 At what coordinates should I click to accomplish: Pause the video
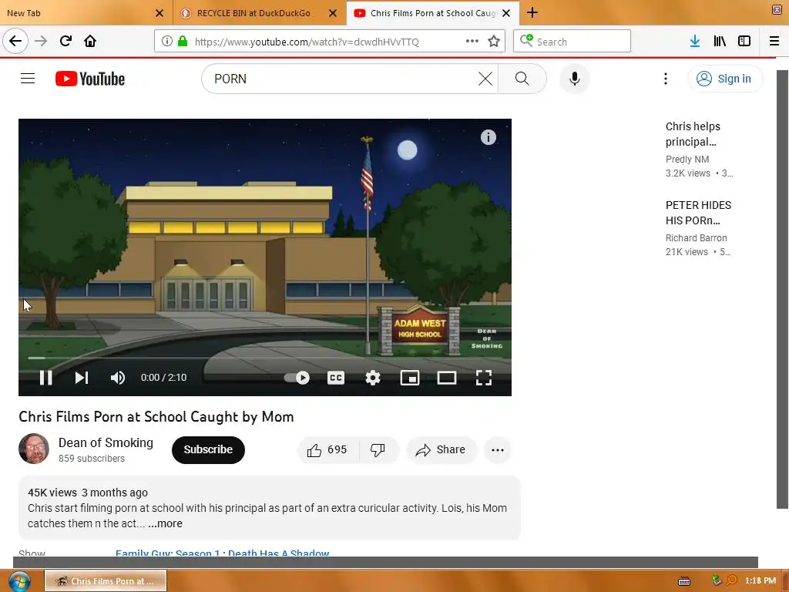[45, 378]
